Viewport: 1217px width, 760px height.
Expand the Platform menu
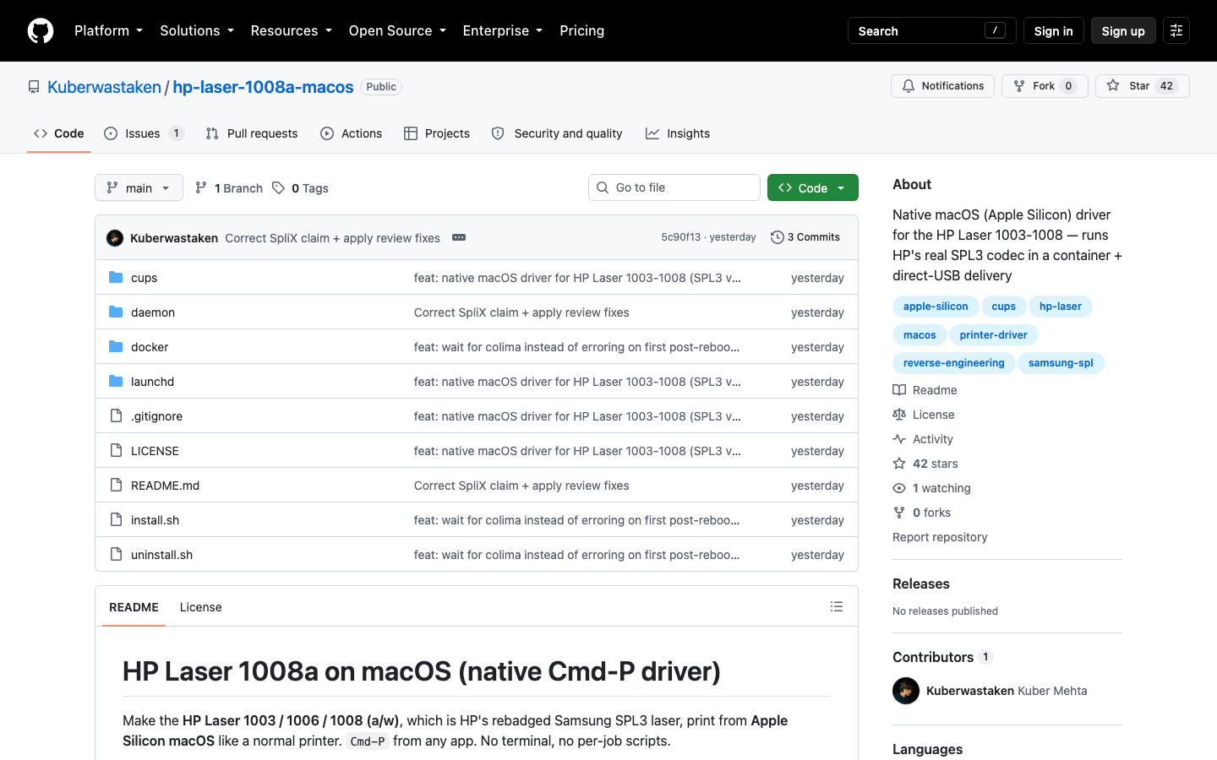108,30
